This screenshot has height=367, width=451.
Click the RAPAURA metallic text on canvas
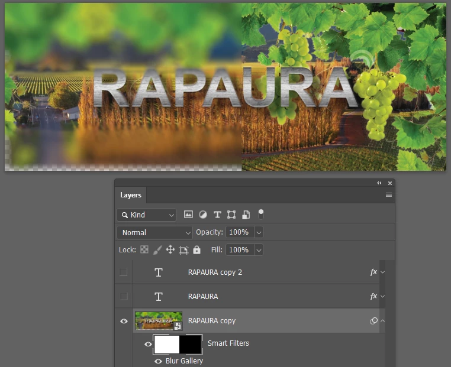pos(224,87)
